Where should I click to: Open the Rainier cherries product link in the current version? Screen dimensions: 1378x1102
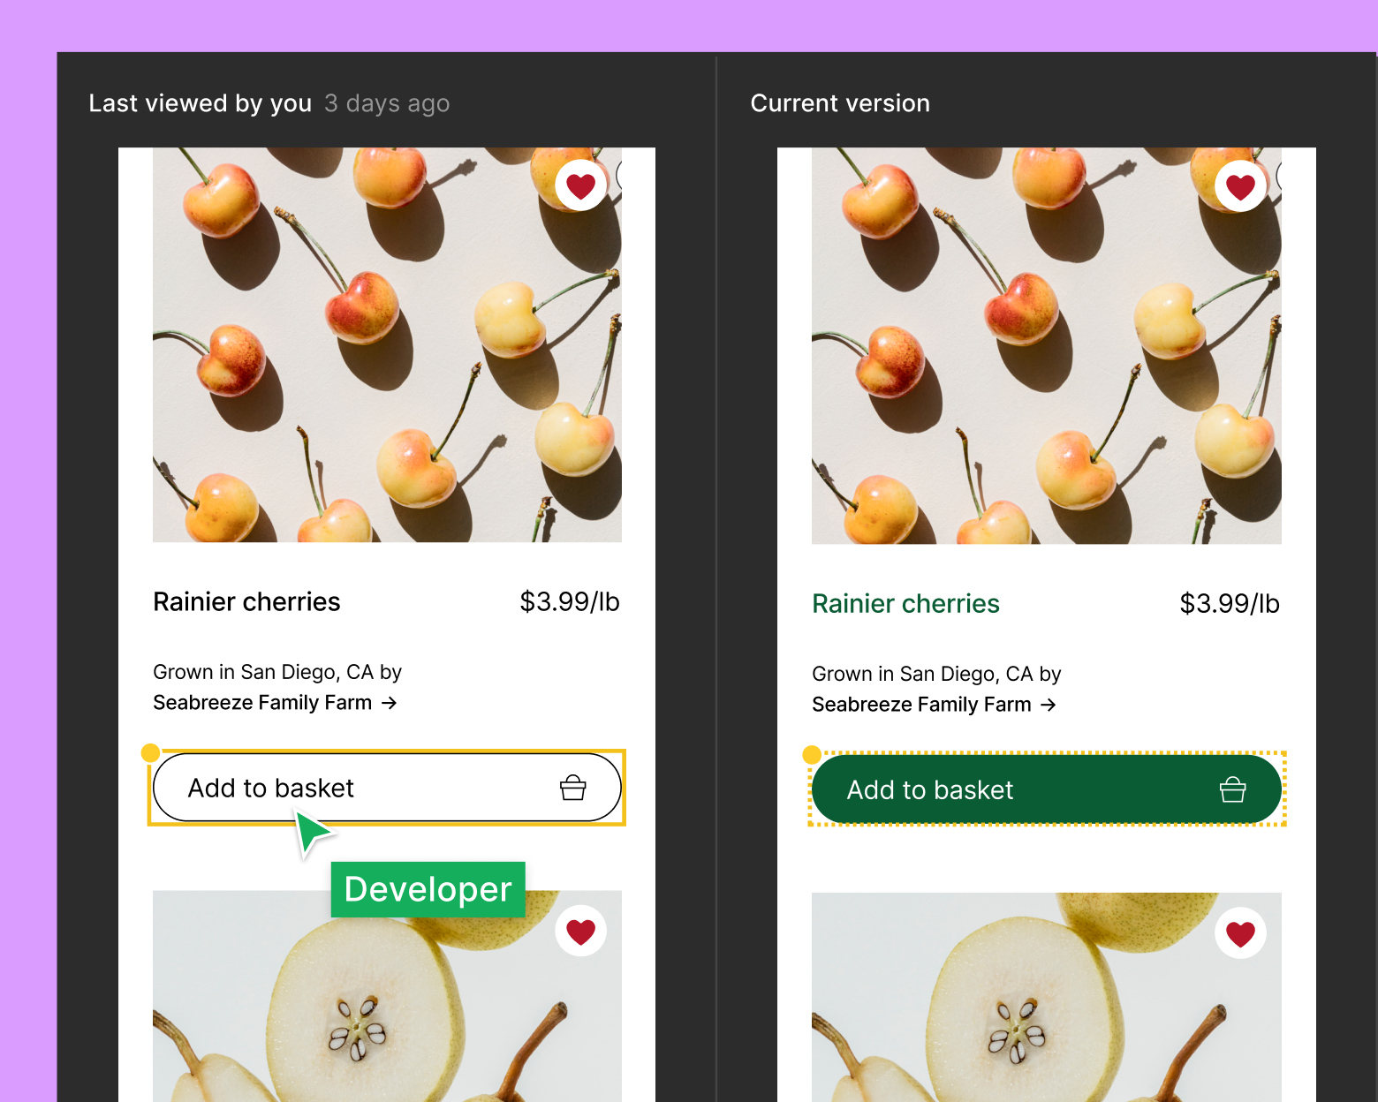coord(905,604)
